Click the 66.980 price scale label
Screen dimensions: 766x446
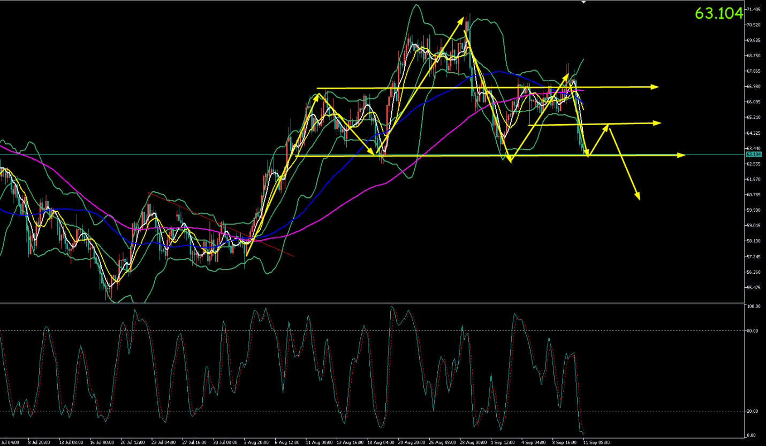click(x=753, y=87)
